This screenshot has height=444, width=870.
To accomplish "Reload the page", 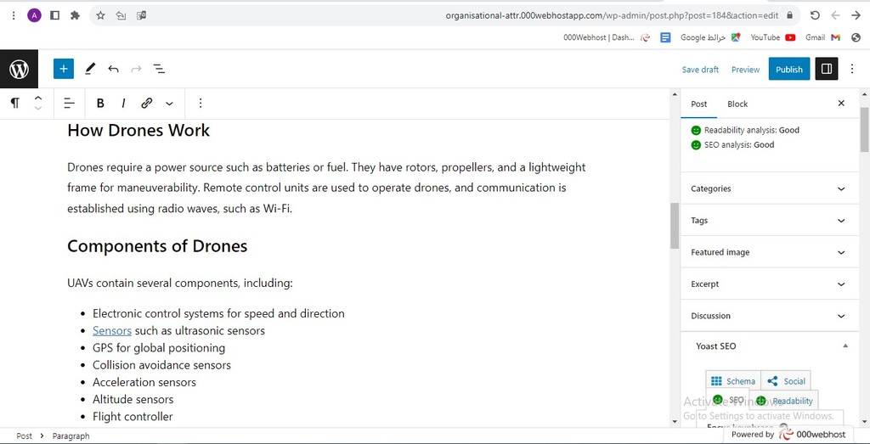I will (x=815, y=15).
